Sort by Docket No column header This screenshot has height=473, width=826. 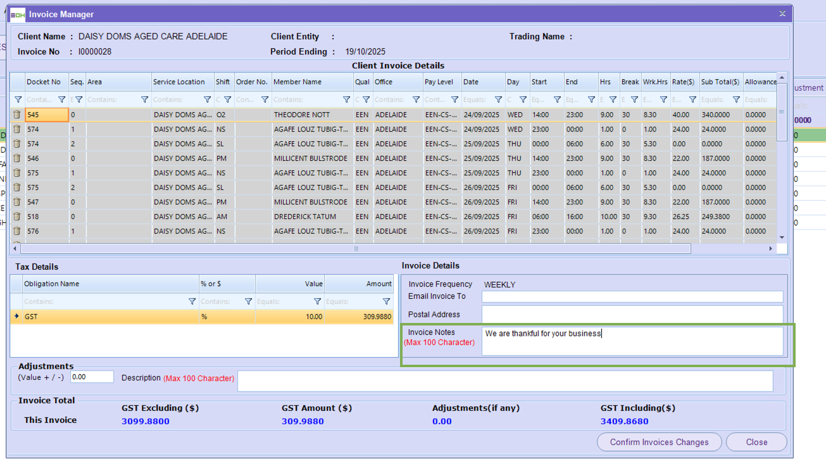(44, 82)
